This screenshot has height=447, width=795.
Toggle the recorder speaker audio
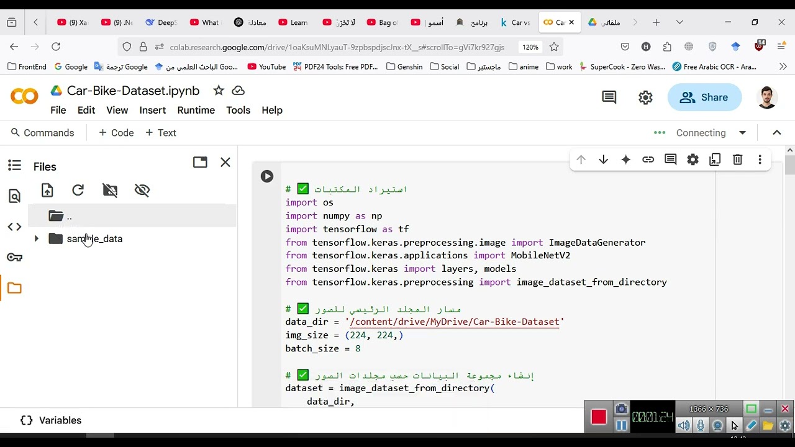pyautogui.click(x=684, y=425)
